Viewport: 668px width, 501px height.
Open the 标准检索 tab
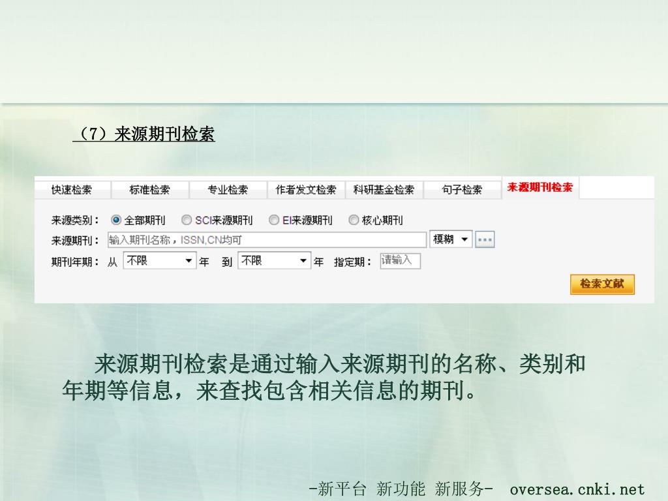point(149,190)
